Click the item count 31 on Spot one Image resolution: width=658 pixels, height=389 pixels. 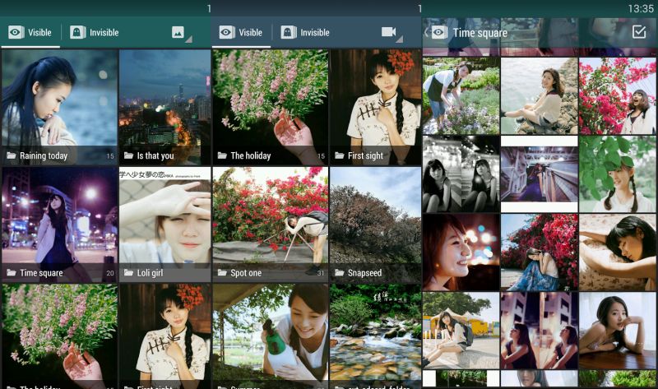(321, 273)
